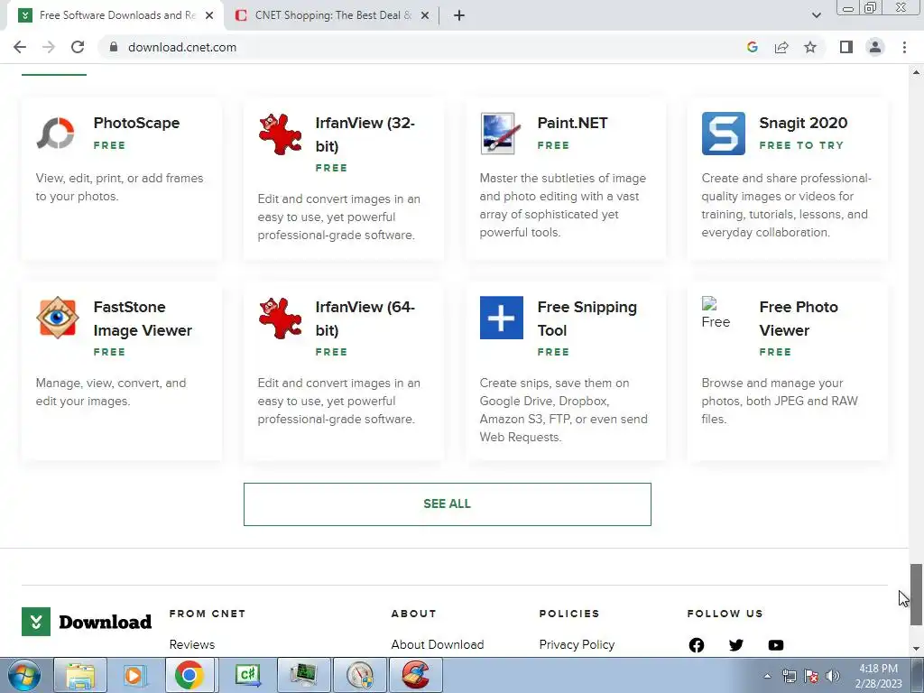Open the IrfanView (64-bit) title link
The image size is (924, 693).
(365, 319)
